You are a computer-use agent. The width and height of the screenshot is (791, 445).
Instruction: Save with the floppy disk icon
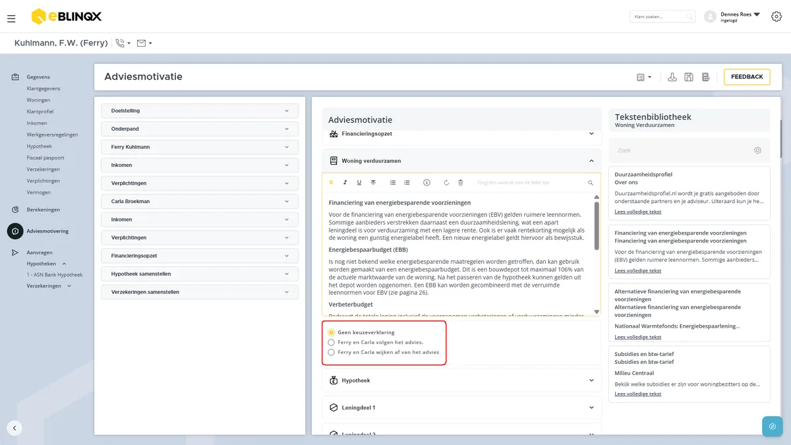point(689,77)
